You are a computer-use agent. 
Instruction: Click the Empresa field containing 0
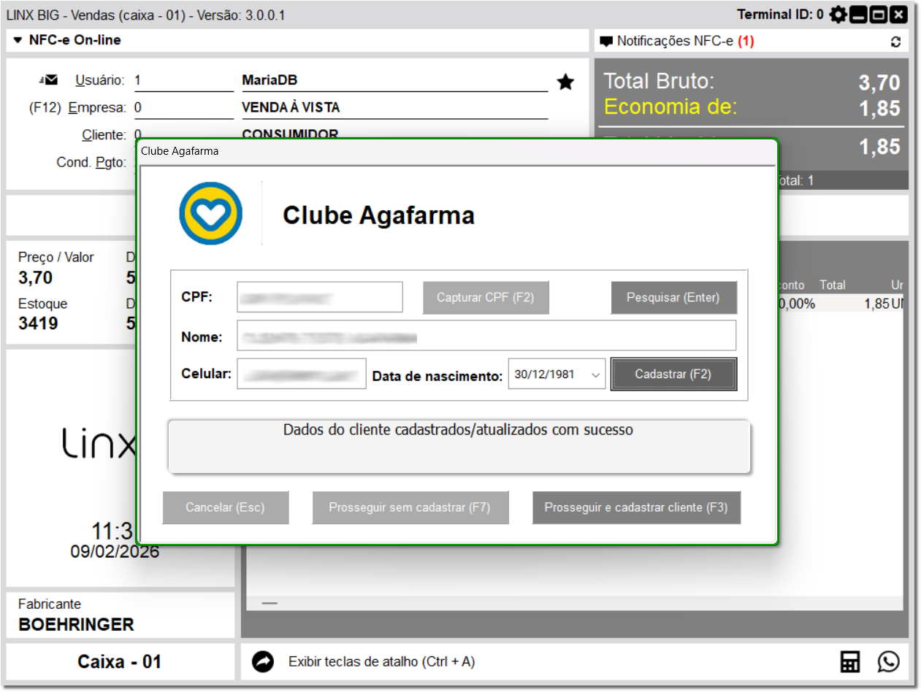(183, 108)
